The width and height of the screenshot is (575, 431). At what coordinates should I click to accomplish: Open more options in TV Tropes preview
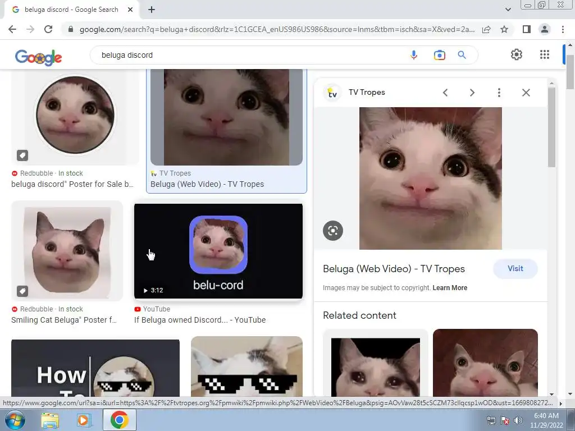[499, 93]
